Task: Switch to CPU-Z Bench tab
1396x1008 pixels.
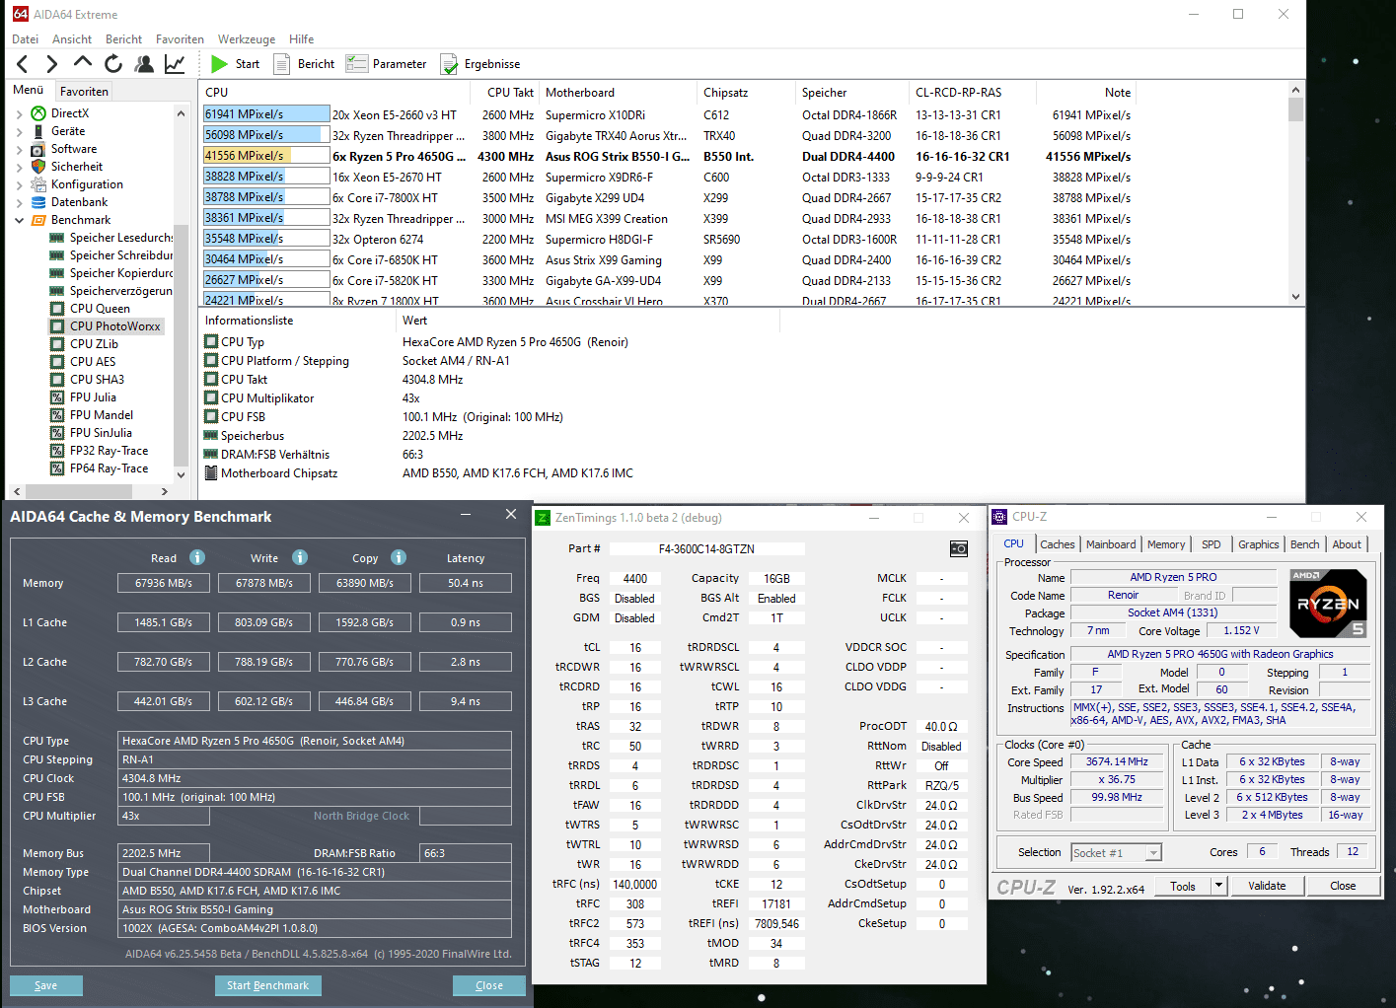Action: click(x=1304, y=544)
